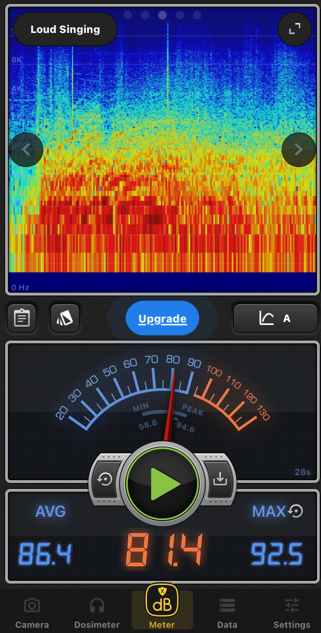Reset the MAX value with circular arrow
Screen dimensions: 321x633
tap(295, 511)
